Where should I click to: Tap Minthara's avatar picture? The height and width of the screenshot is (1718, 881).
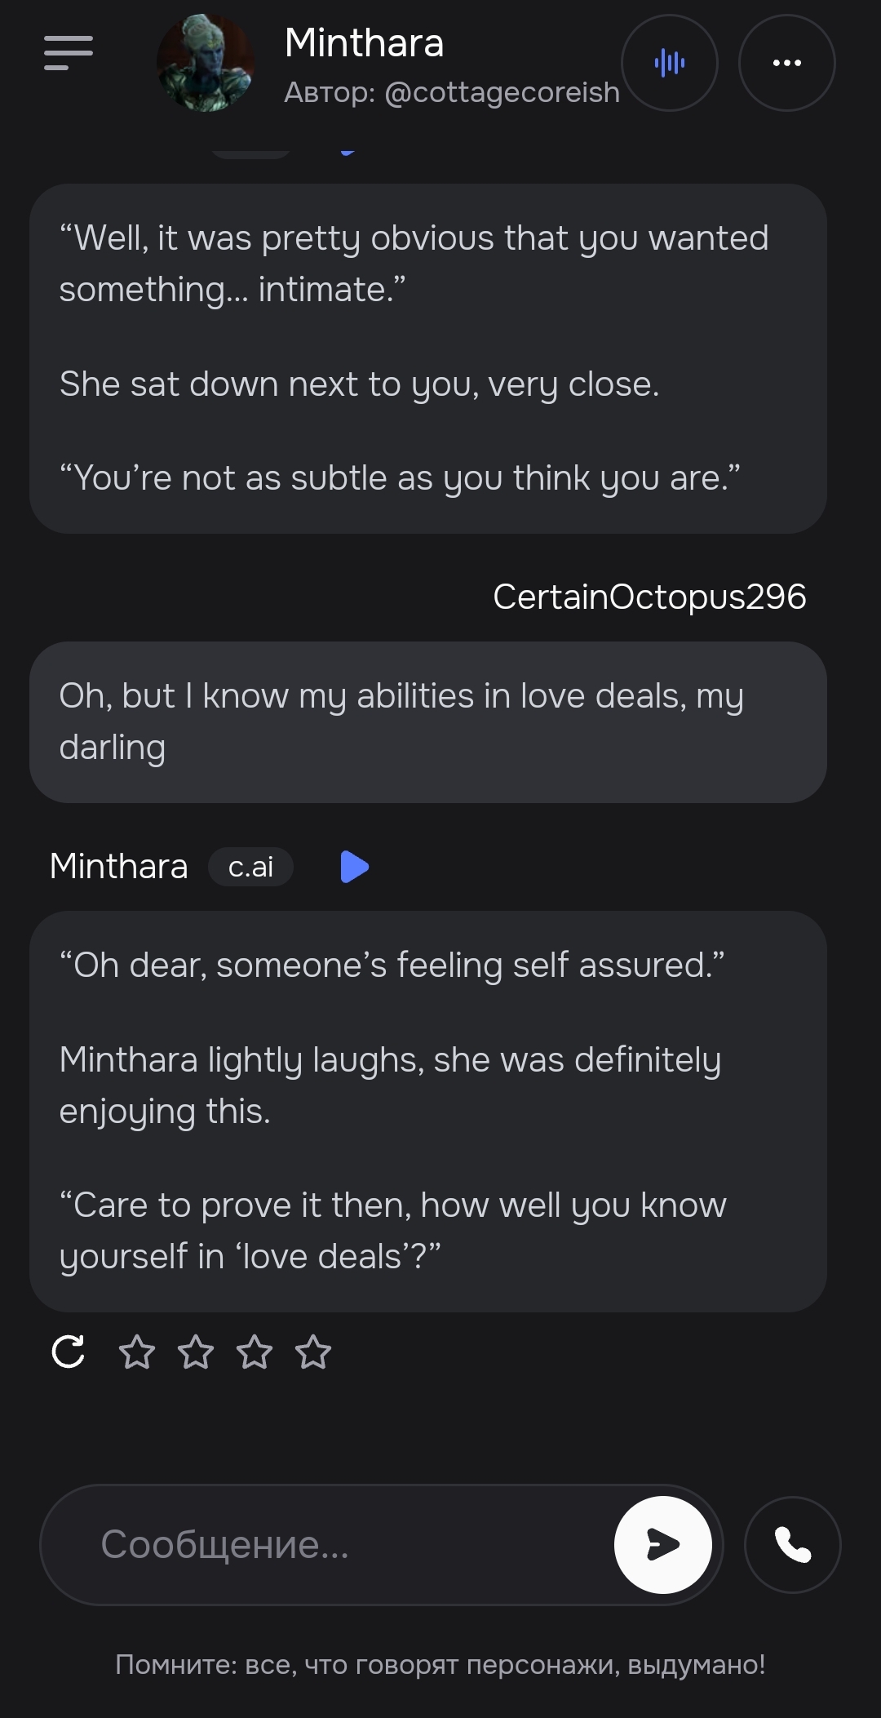point(206,63)
